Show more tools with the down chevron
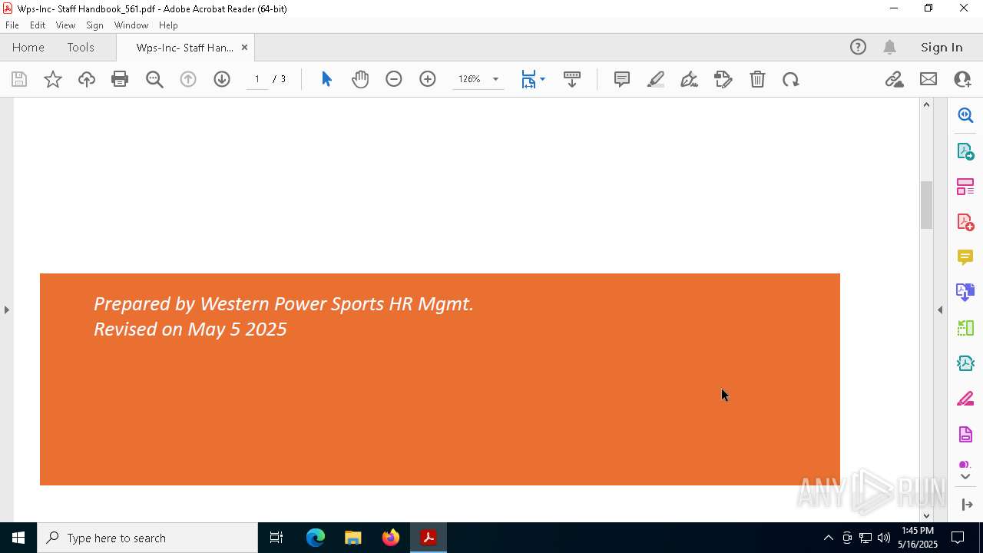 click(965, 476)
